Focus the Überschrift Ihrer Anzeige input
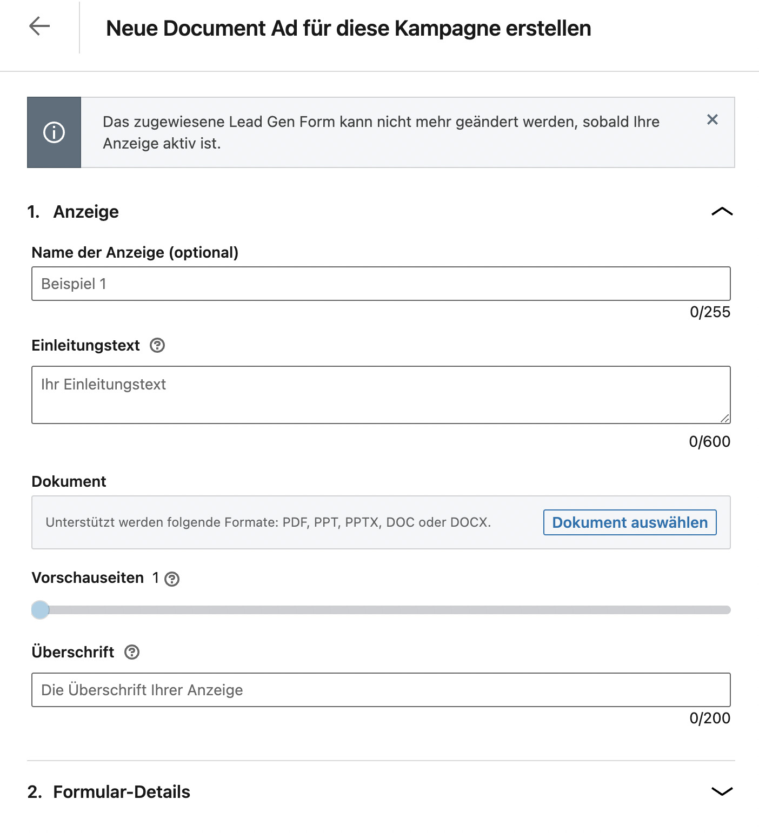 [381, 690]
